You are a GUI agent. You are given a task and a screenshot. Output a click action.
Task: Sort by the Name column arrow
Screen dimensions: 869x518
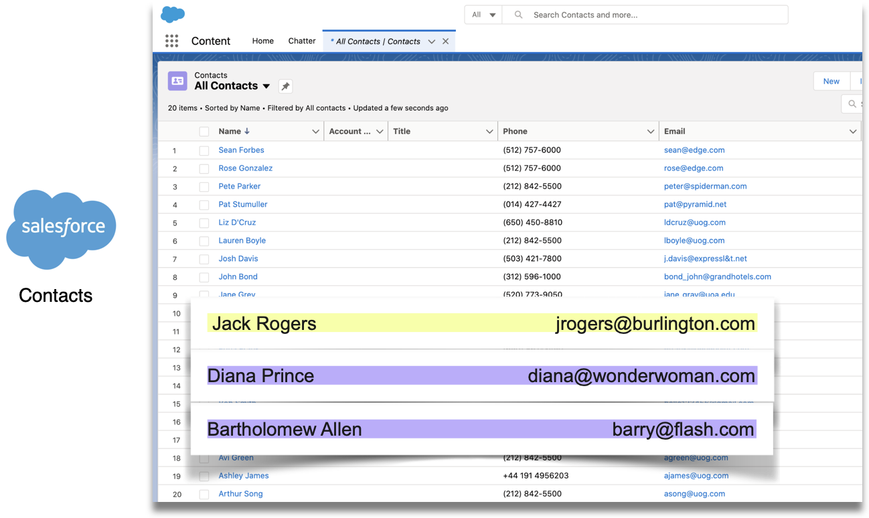click(x=247, y=131)
